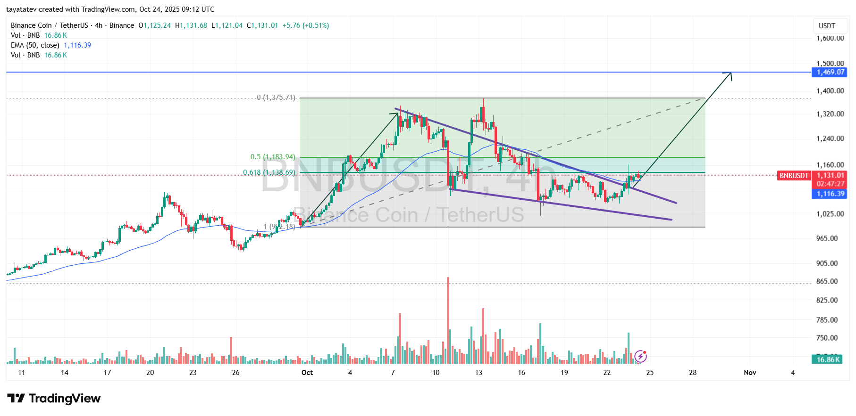Screen dimensions: 856x416
Task: Click the black arrowhead at the early-October rally peak
Action: pos(396,114)
